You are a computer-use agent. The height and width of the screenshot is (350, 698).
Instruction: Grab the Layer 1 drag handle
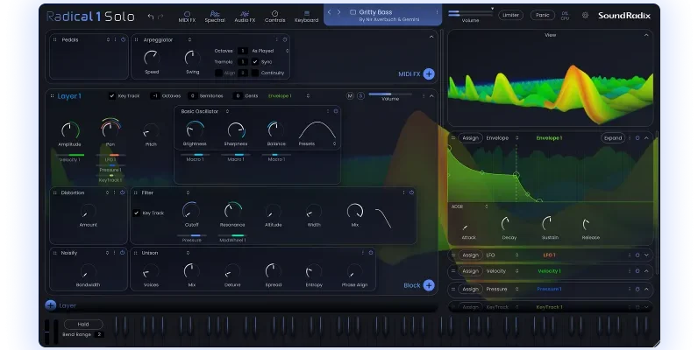(52, 96)
